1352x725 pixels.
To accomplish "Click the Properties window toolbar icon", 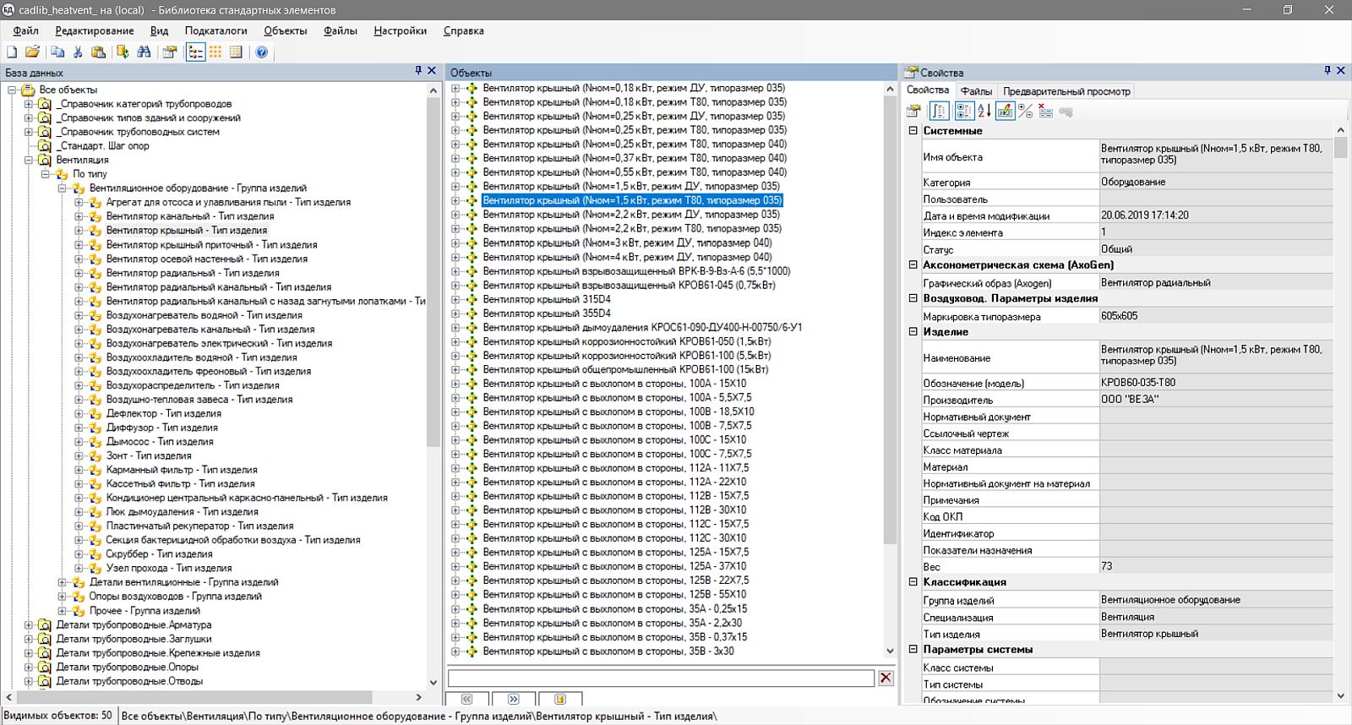I will click(170, 52).
